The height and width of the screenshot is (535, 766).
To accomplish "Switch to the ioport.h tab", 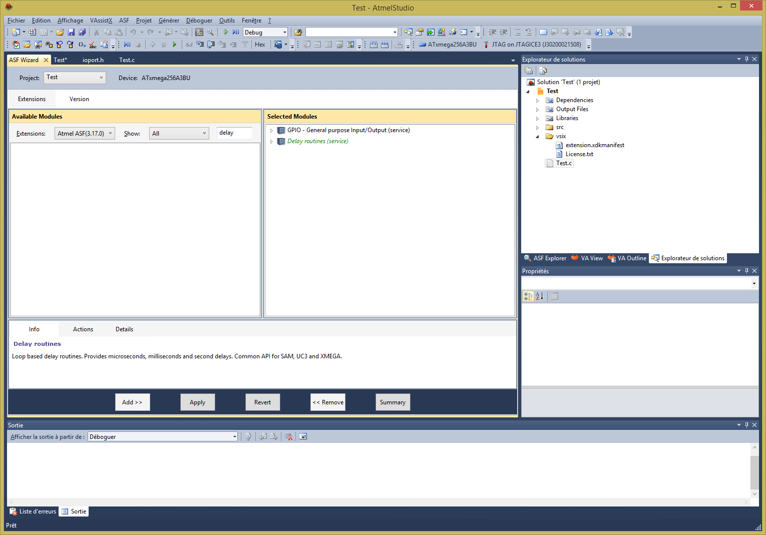I will coord(93,60).
